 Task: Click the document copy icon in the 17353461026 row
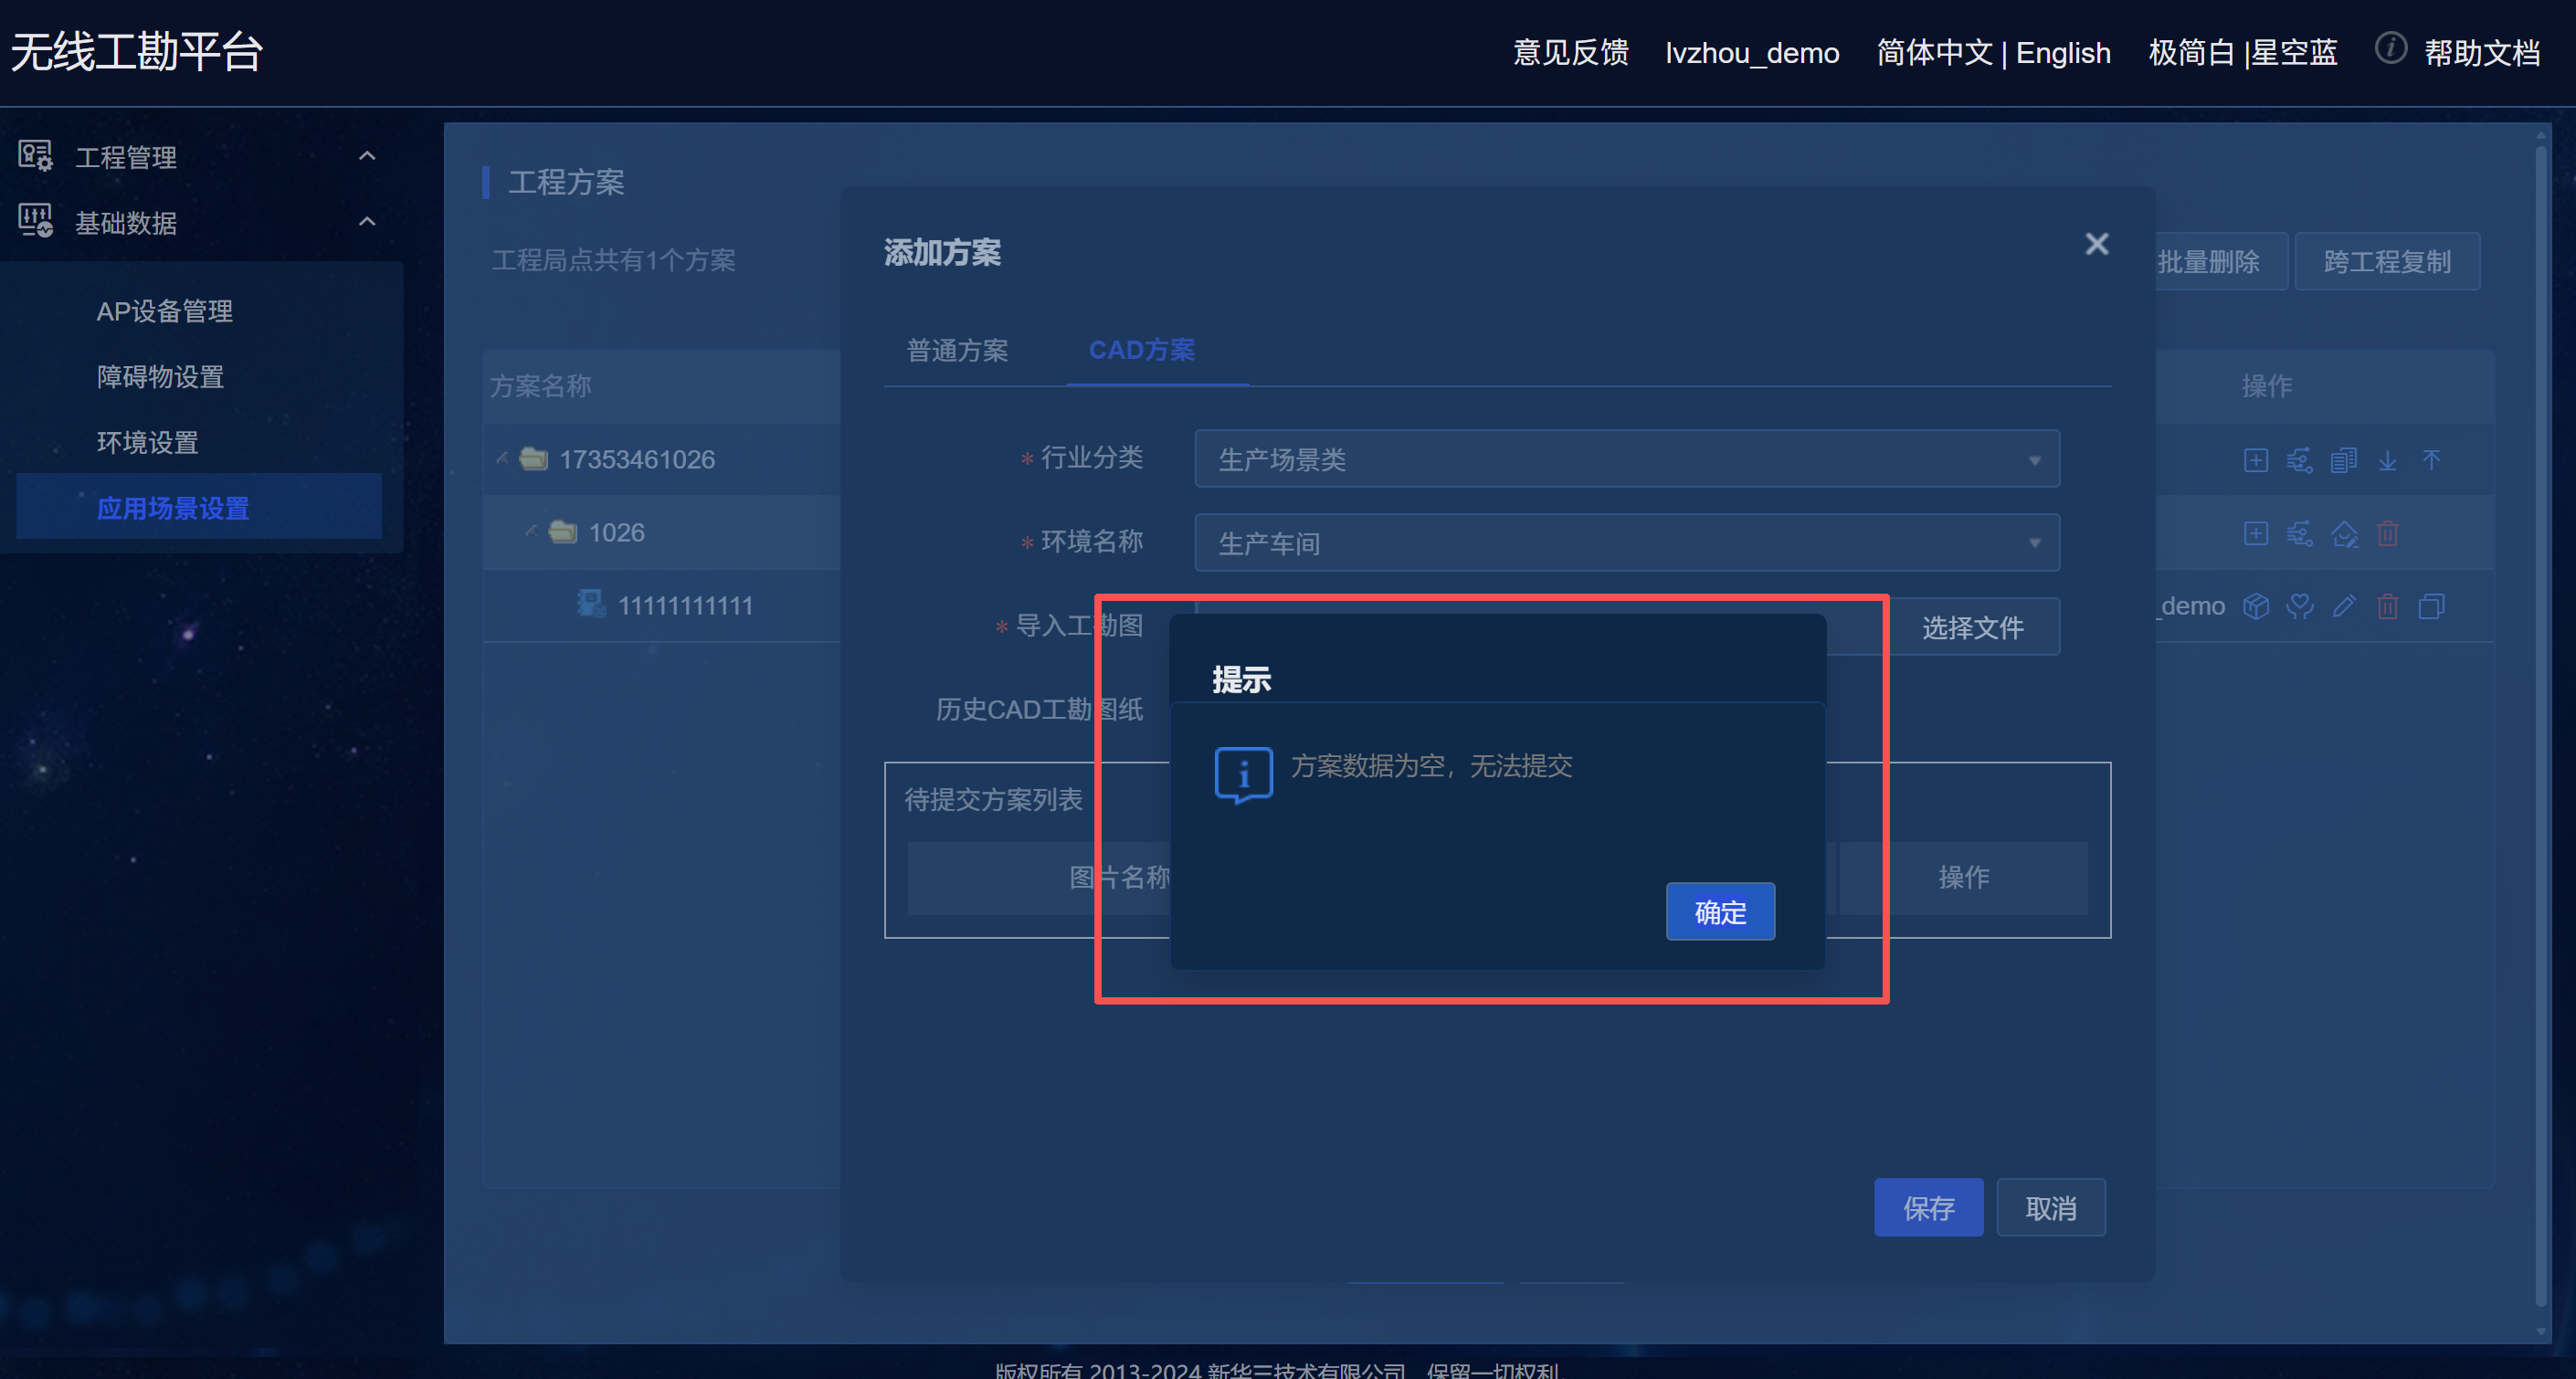tap(2343, 460)
